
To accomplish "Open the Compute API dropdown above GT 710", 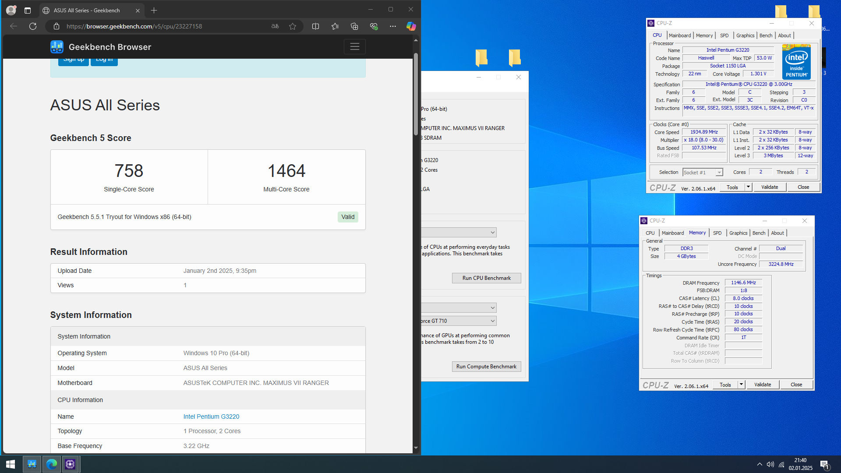I will (459, 308).
